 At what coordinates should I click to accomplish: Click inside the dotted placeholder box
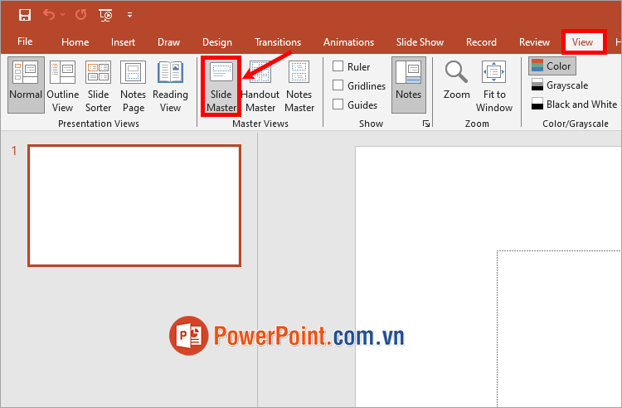pyautogui.click(x=559, y=328)
